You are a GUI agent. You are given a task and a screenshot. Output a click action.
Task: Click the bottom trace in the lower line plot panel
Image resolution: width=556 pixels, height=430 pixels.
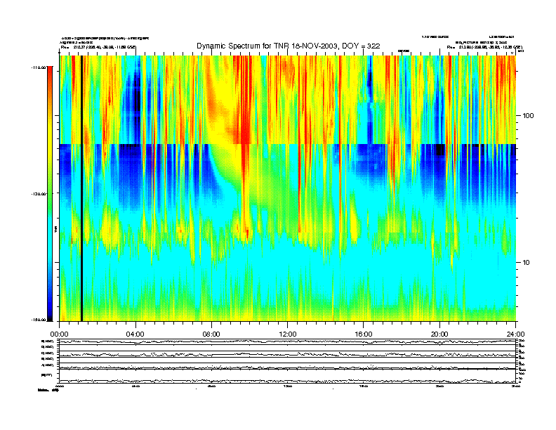point(281,381)
